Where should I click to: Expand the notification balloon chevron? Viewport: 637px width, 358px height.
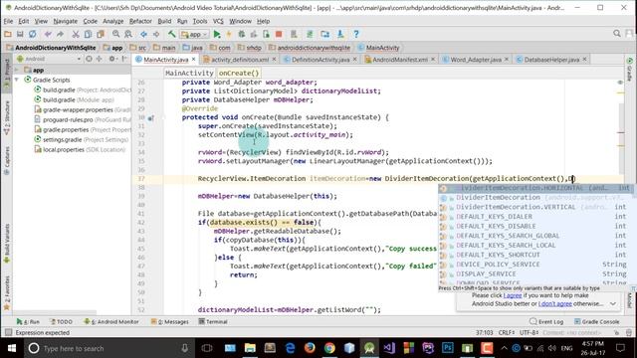click(613, 303)
